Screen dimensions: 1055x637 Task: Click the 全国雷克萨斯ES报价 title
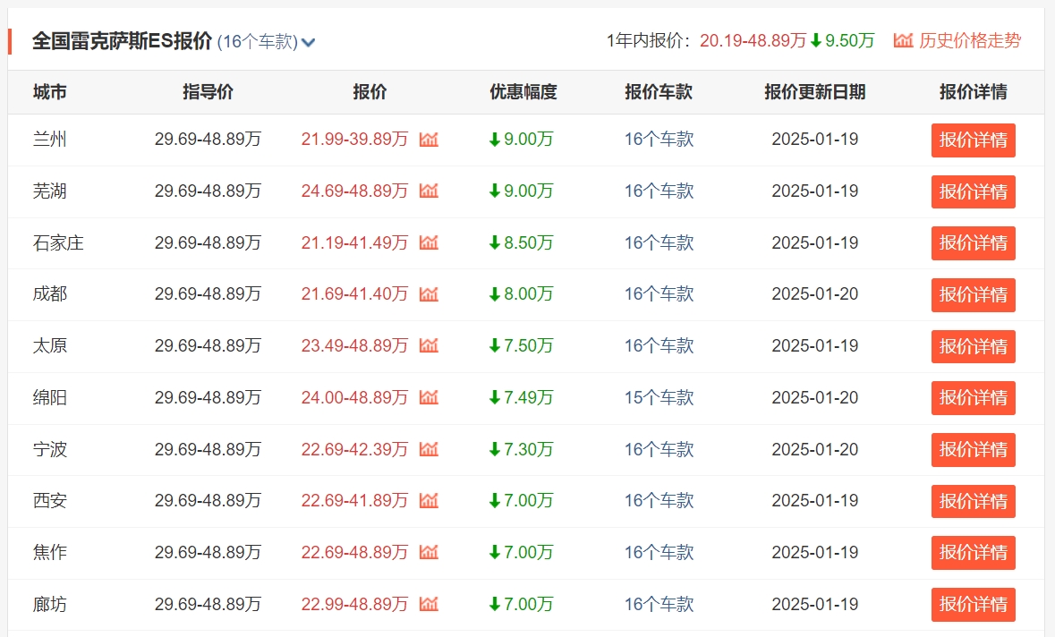click(123, 41)
